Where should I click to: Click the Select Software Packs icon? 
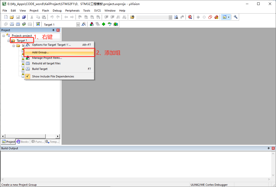pyautogui.click(x=110, y=24)
